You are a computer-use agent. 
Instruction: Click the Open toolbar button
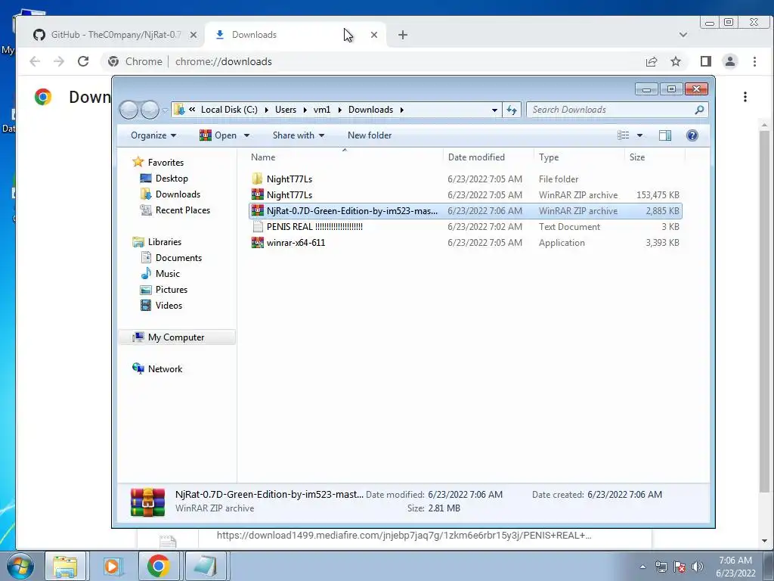pyautogui.click(x=220, y=135)
